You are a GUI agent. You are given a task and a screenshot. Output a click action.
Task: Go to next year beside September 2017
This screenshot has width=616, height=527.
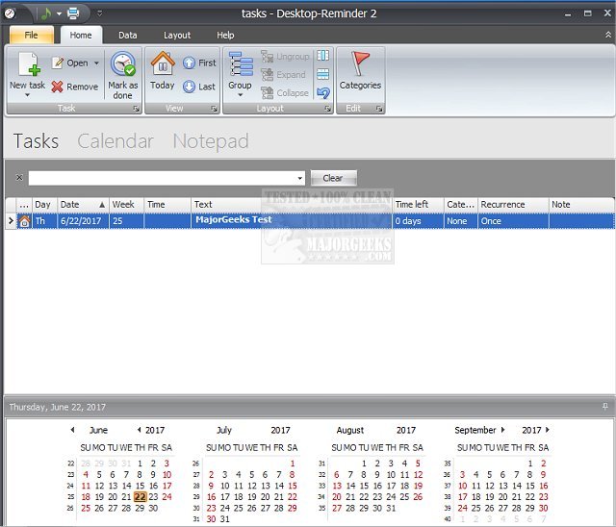[548, 430]
